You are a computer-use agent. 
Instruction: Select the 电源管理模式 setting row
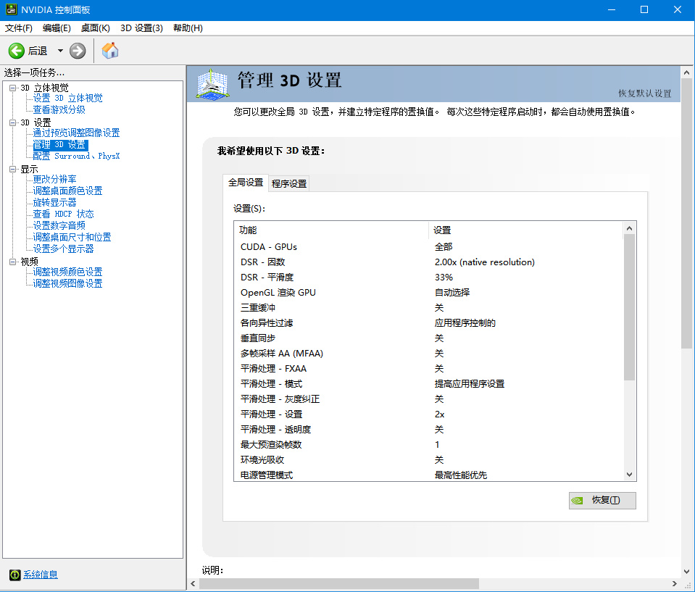[x=267, y=475]
